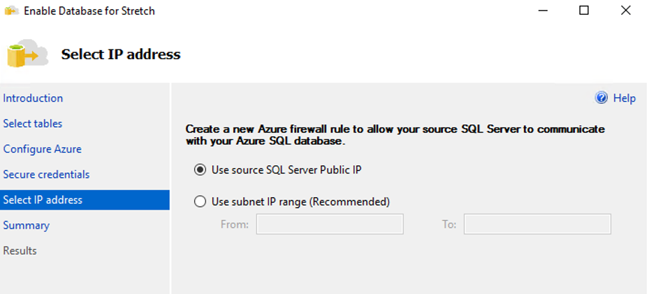Click the To IP address field
The height and width of the screenshot is (294, 649).
(x=537, y=224)
